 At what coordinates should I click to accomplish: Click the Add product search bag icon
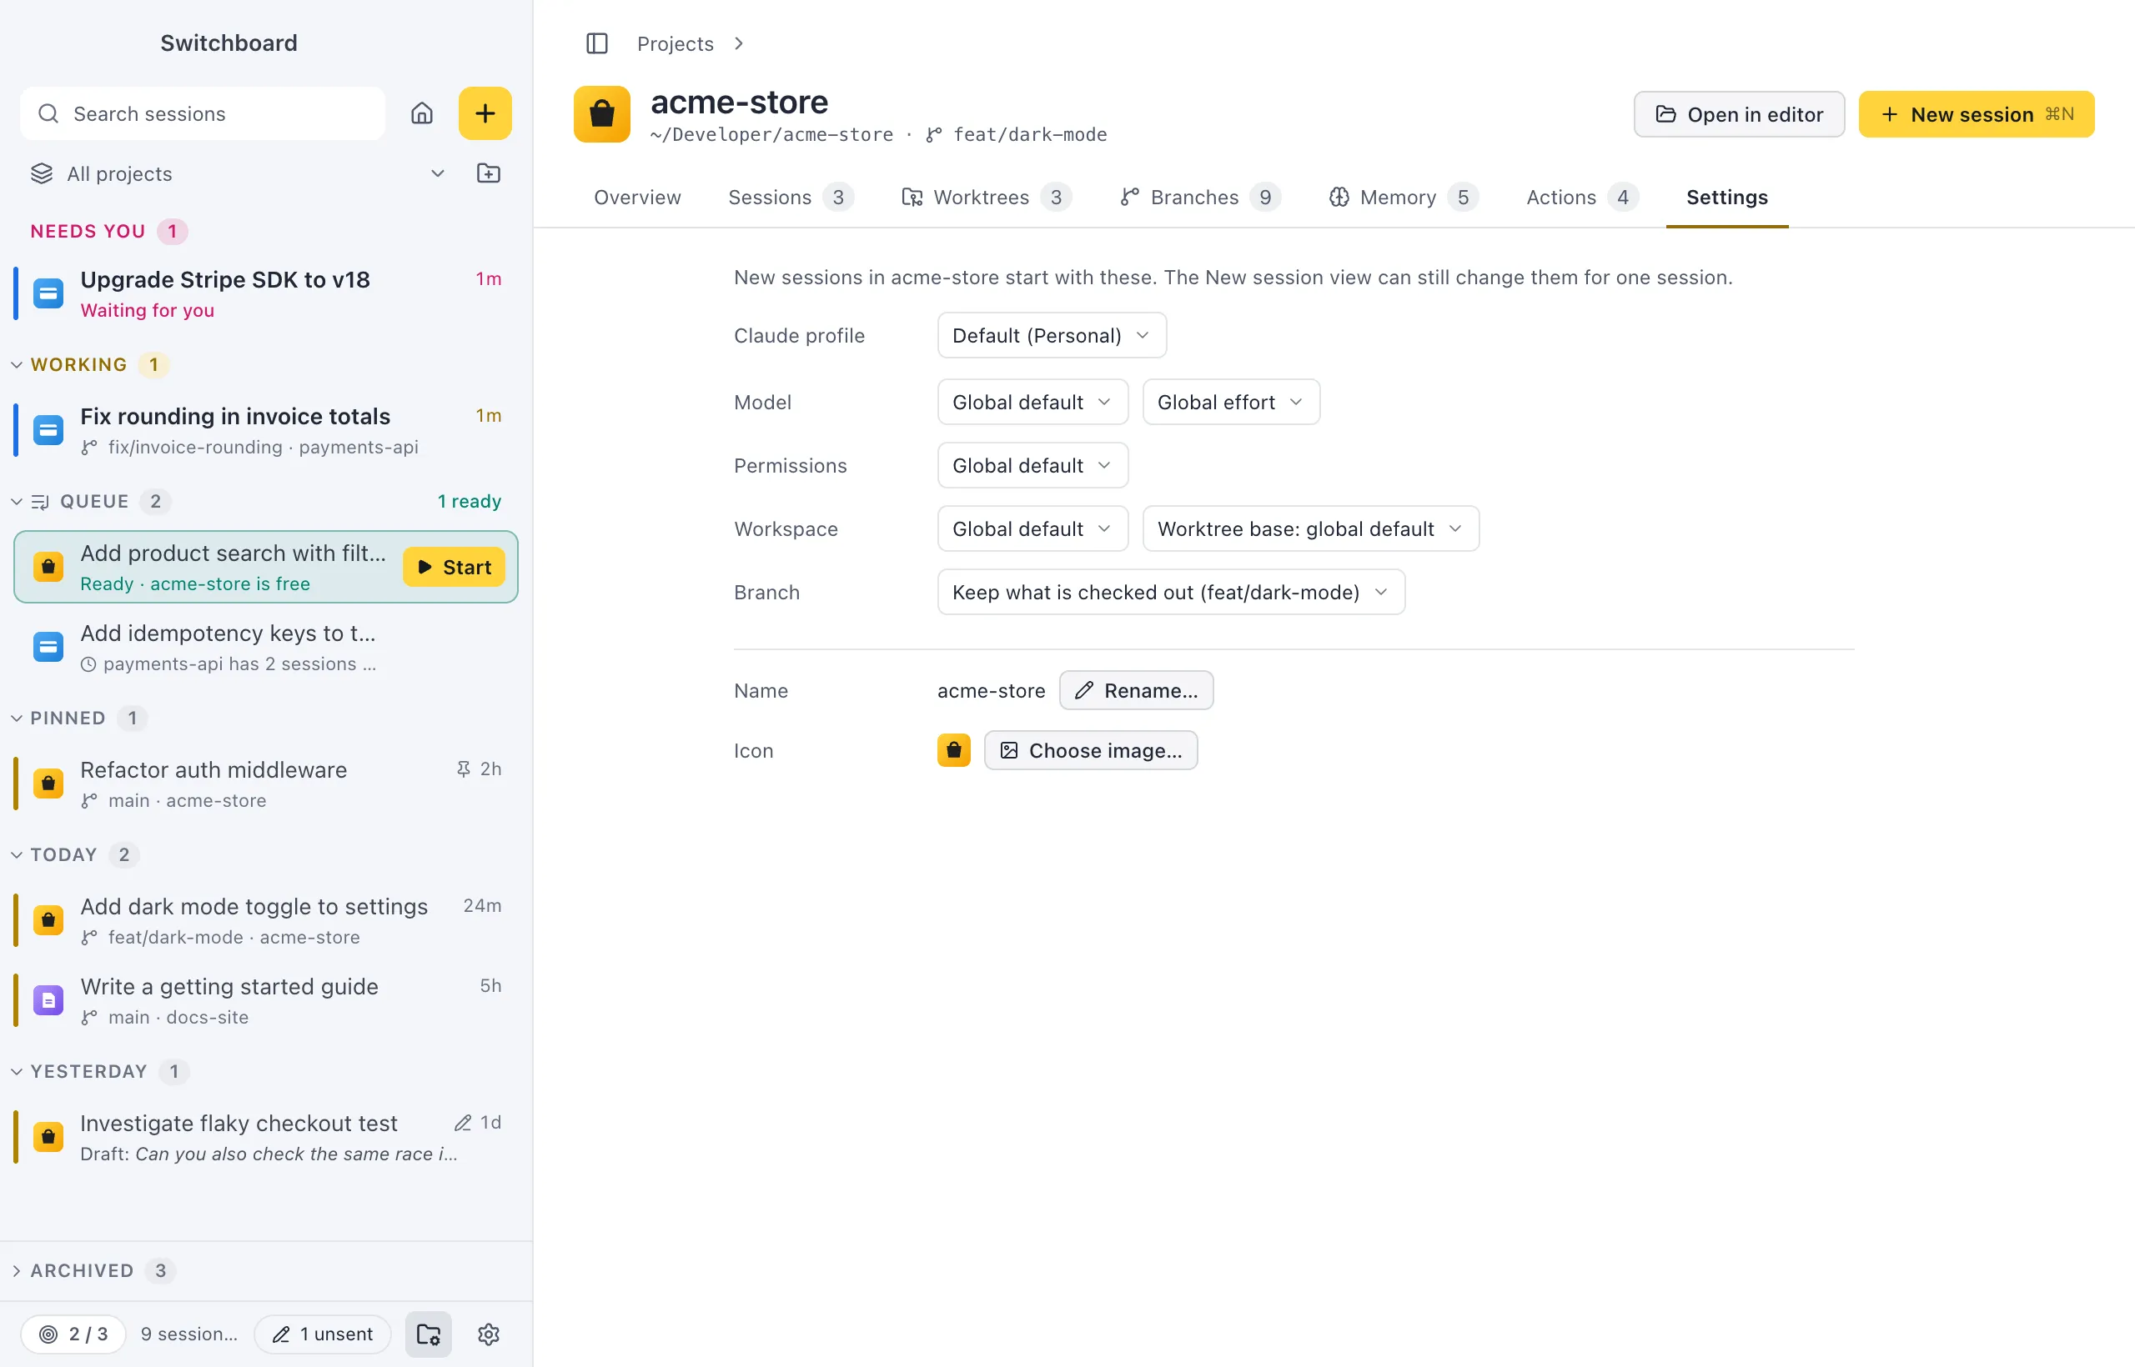tap(48, 567)
